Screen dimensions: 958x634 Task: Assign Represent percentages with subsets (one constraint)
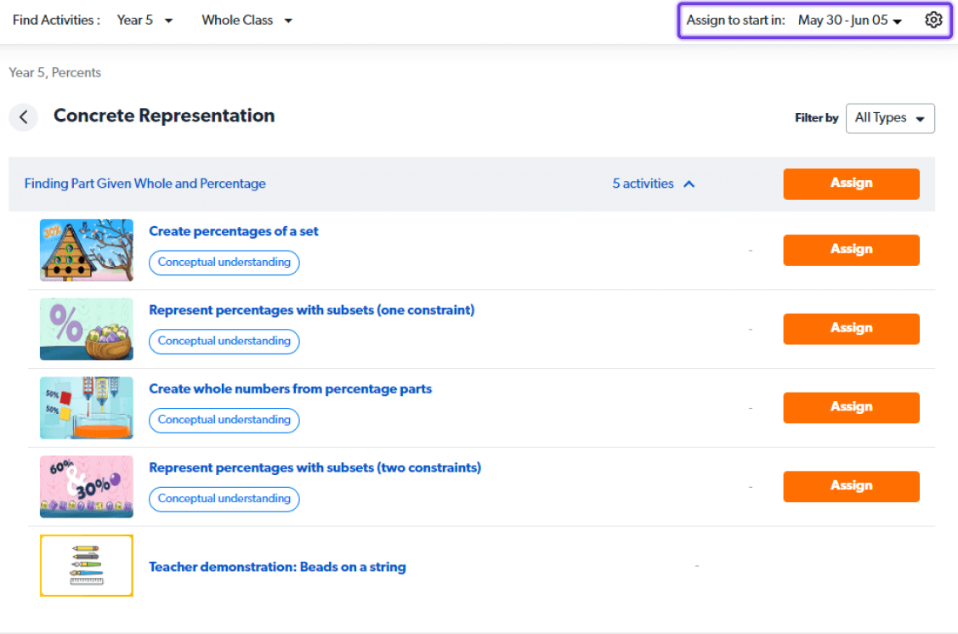click(851, 329)
